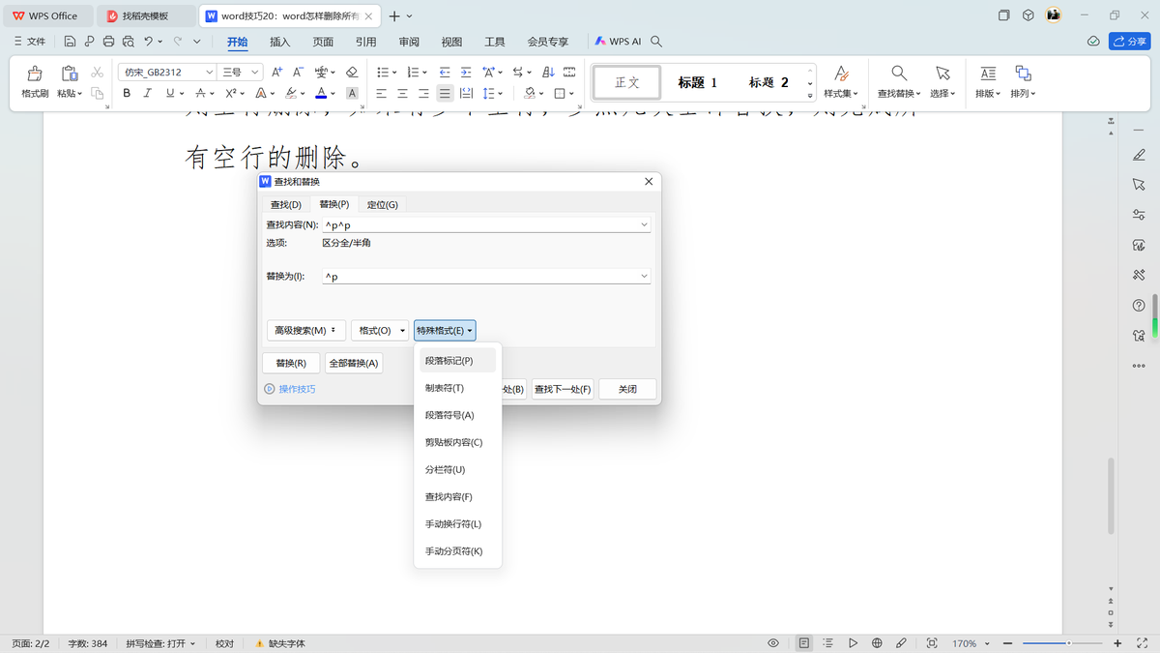Click the borders icon
Viewport: 1160px width, 653px height.
pyautogui.click(x=560, y=94)
